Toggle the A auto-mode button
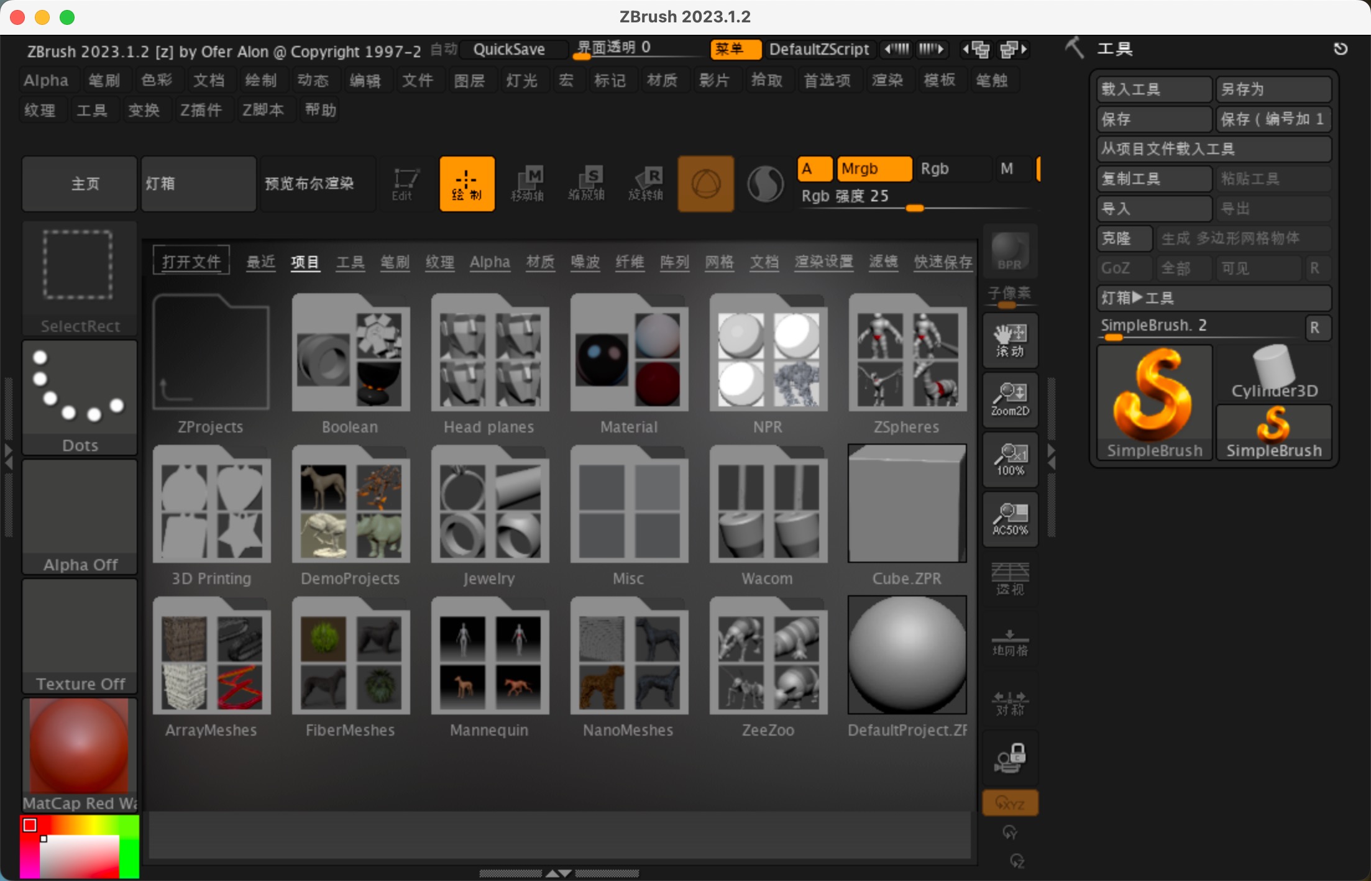Viewport: 1371px width, 881px height. (814, 169)
